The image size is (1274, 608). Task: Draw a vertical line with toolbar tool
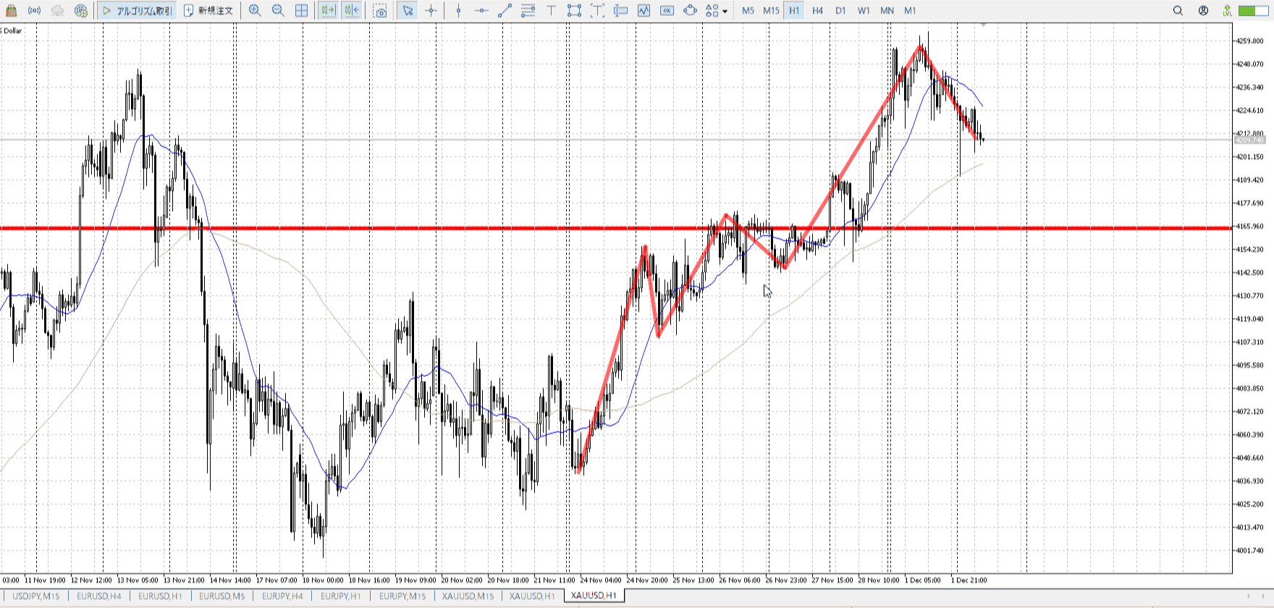click(459, 11)
